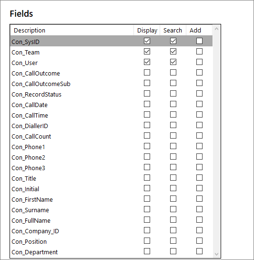Check Search for Con_FirstName
This screenshot has height=260, width=254.
(173, 199)
